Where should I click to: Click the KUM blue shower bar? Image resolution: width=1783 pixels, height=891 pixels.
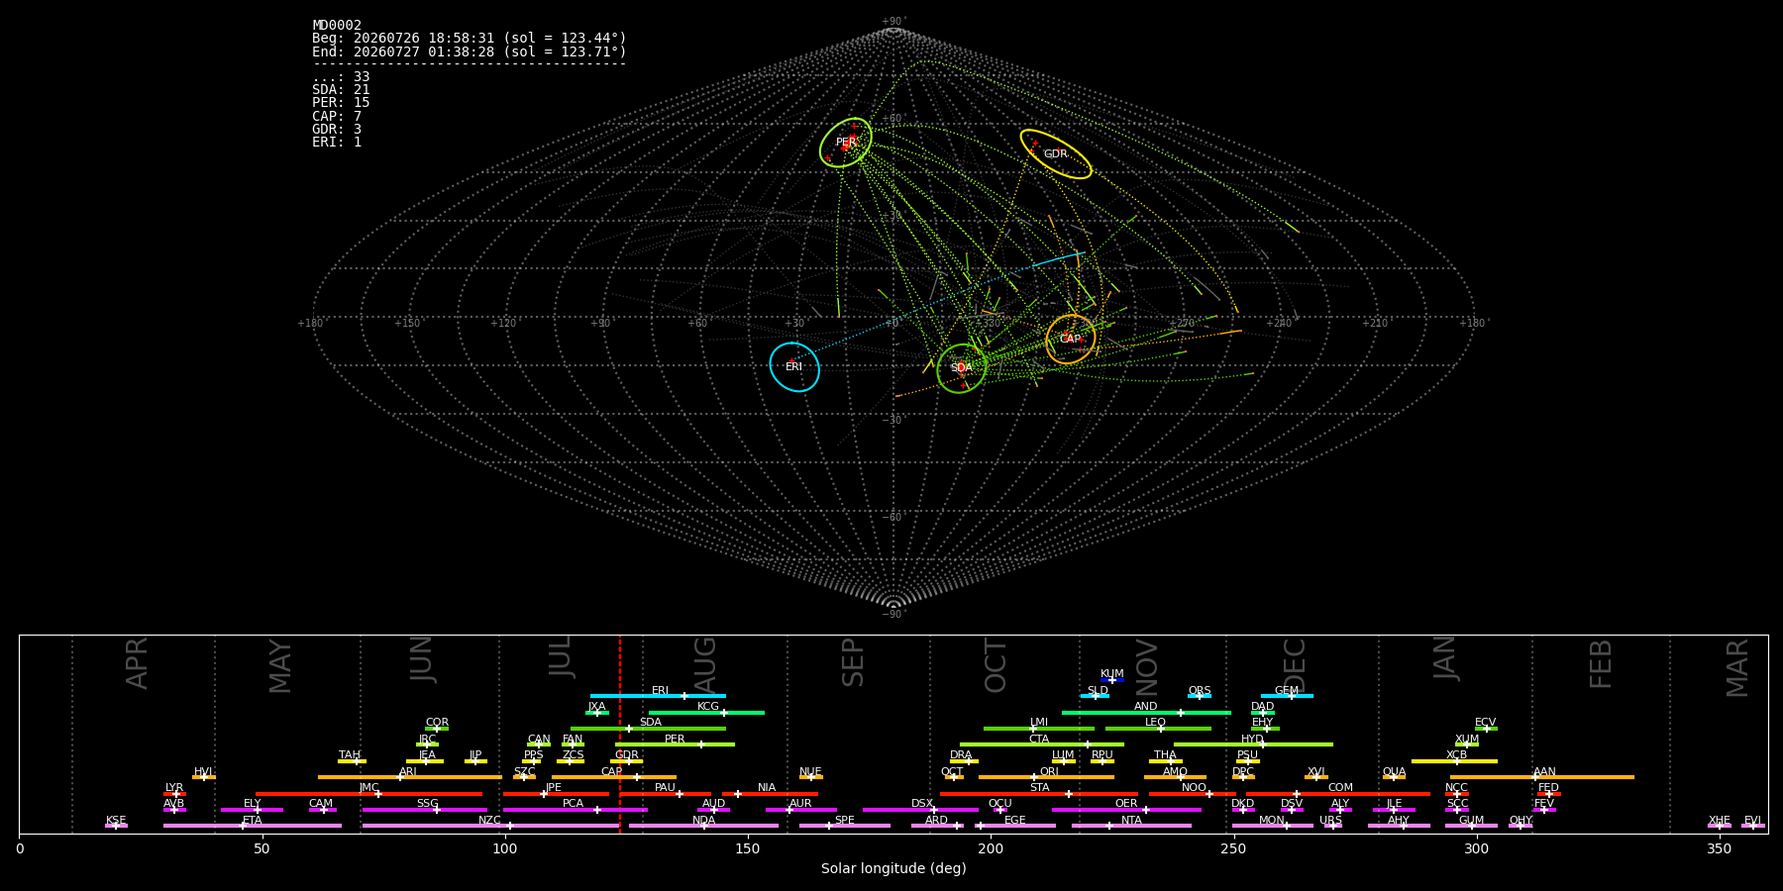1112,680
